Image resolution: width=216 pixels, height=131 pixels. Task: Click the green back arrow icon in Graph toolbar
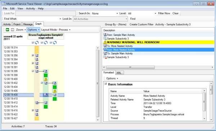click(x=8, y=30)
